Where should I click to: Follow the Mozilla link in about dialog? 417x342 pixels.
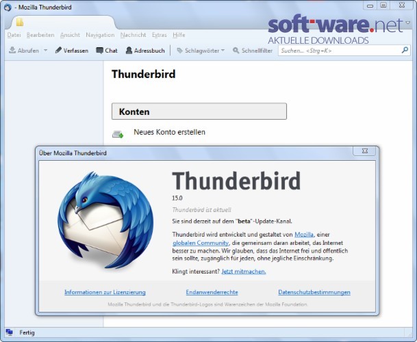(304, 235)
